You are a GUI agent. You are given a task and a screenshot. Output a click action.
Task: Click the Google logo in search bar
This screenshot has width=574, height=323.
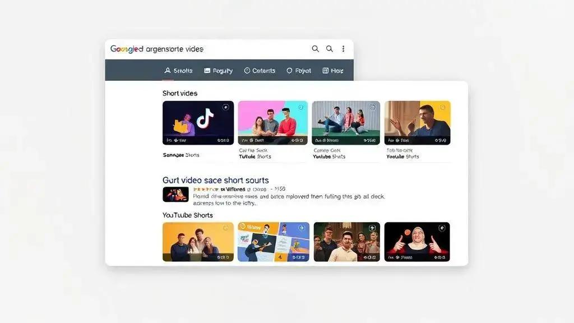[127, 49]
